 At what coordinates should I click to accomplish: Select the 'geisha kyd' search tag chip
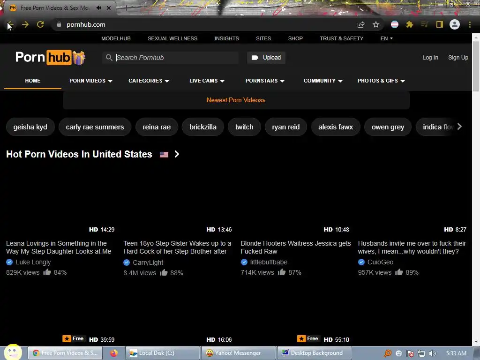click(30, 127)
